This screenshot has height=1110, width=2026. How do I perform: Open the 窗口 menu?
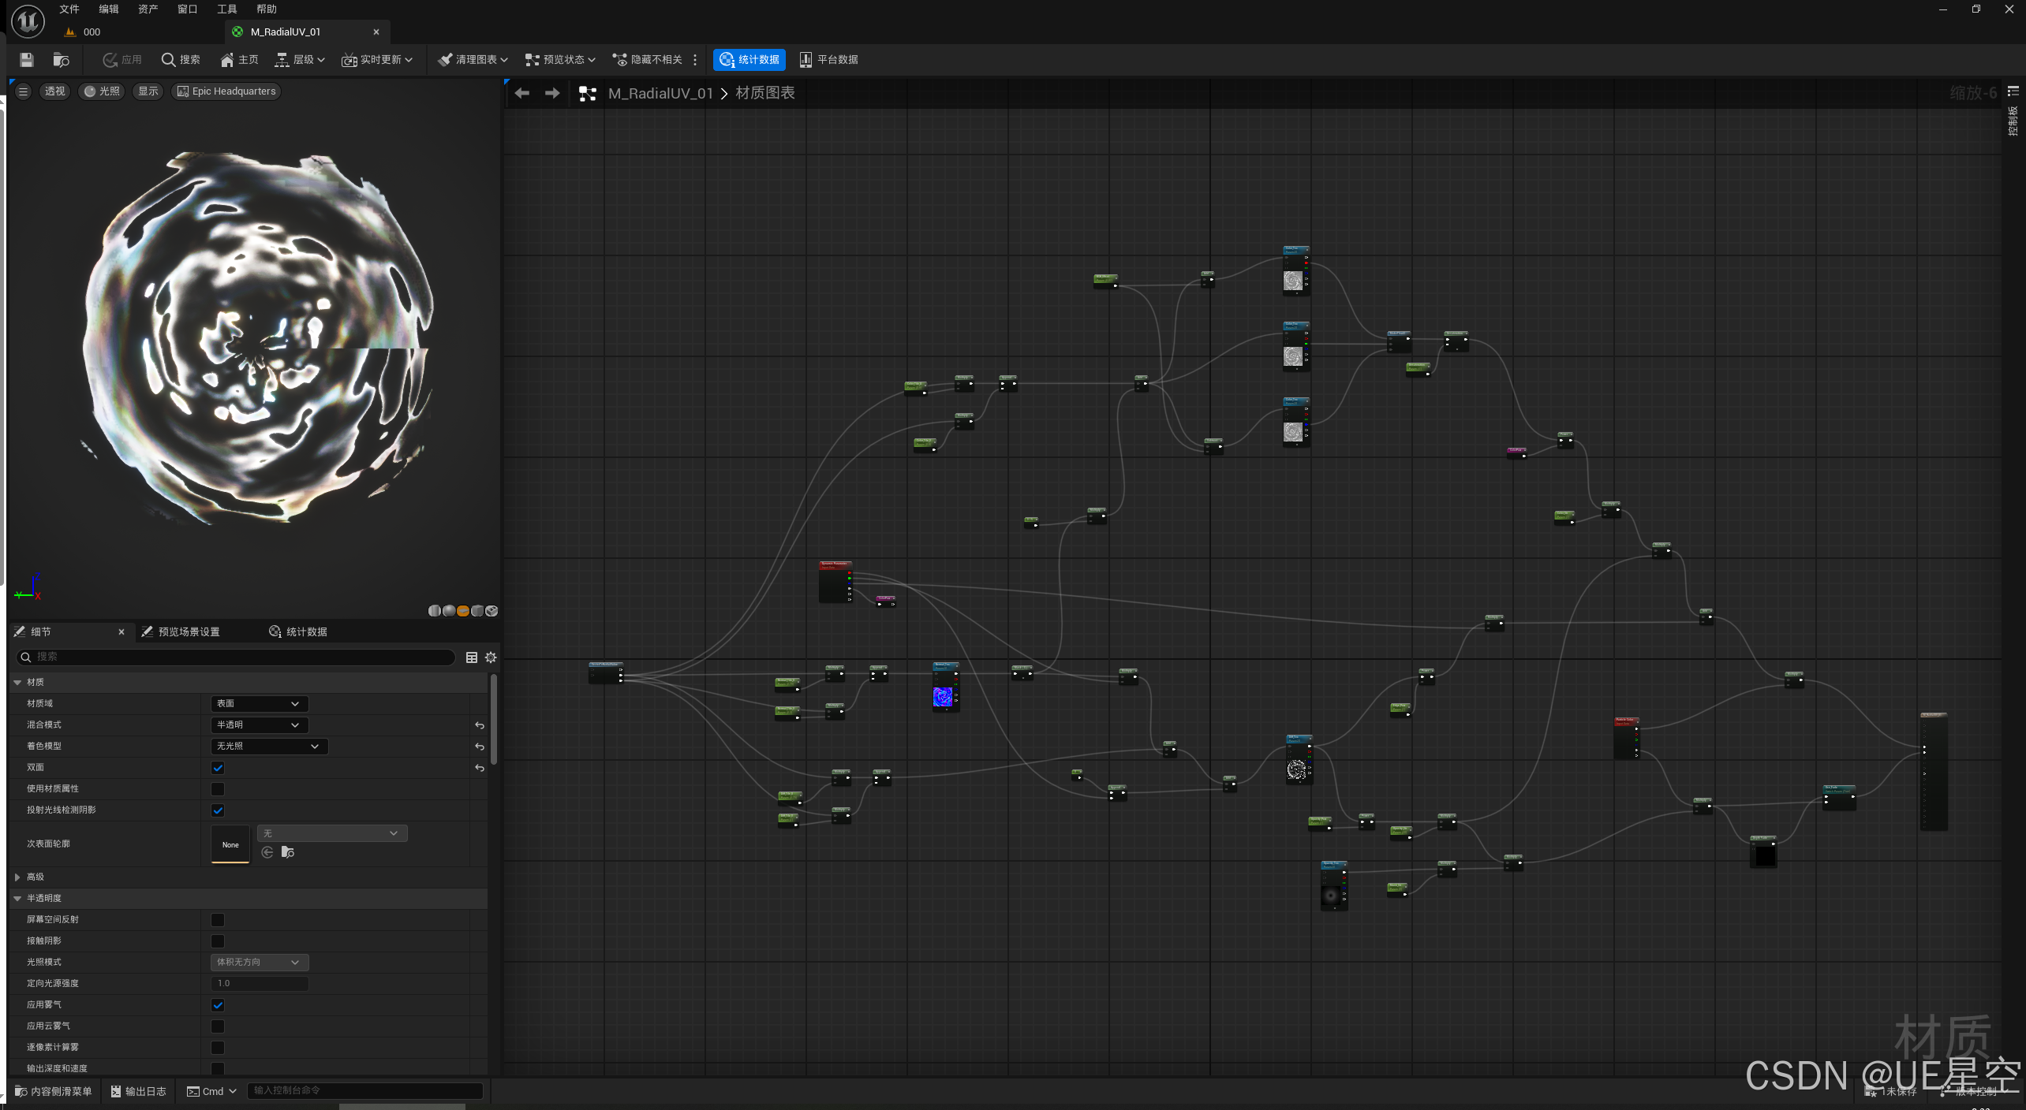pyautogui.click(x=187, y=9)
